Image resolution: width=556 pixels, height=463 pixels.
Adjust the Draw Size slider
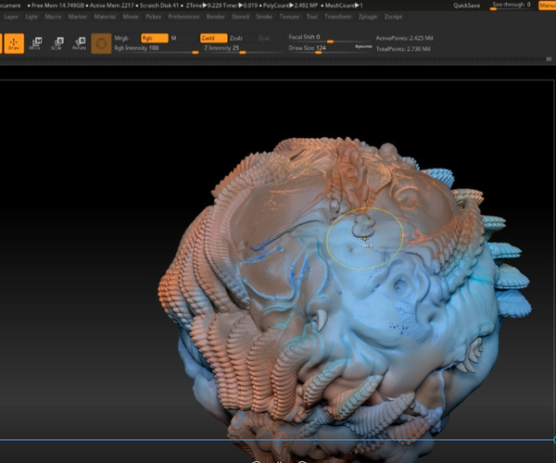[x=321, y=48]
